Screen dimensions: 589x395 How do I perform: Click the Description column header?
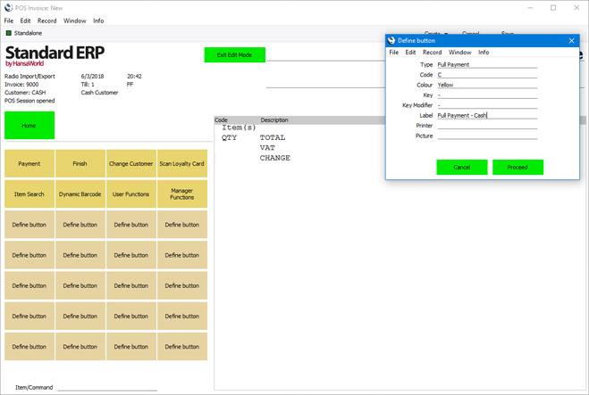click(x=274, y=119)
